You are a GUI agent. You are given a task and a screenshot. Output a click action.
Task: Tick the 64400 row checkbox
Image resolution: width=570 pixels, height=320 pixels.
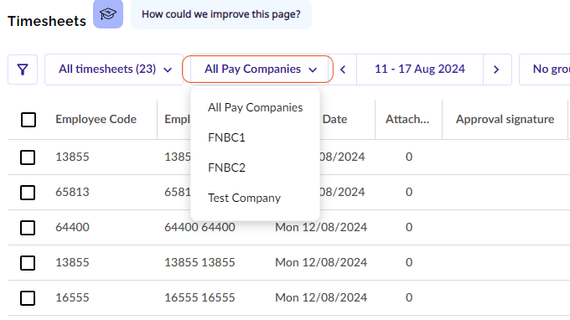pos(28,228)
